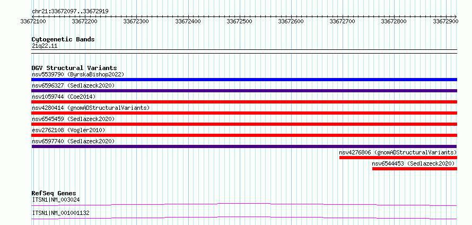This screenshot has width=472, height=225.
Task: Open transcript label ITSN1|NM_003024
Action: point(56,200)
